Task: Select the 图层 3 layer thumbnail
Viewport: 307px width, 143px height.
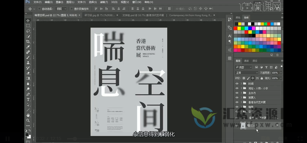Action: pos(243,126)
